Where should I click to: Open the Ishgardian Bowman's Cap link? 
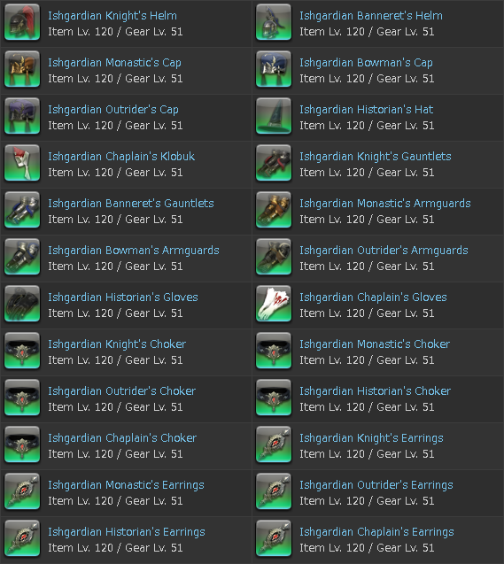[x=366, y=63]
